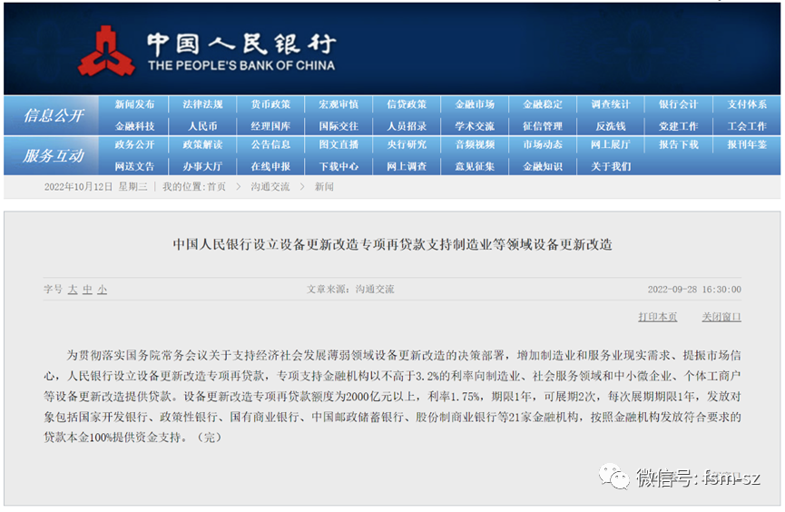Open 市场动态 section
785x512 pixels.
click(543, 144)
